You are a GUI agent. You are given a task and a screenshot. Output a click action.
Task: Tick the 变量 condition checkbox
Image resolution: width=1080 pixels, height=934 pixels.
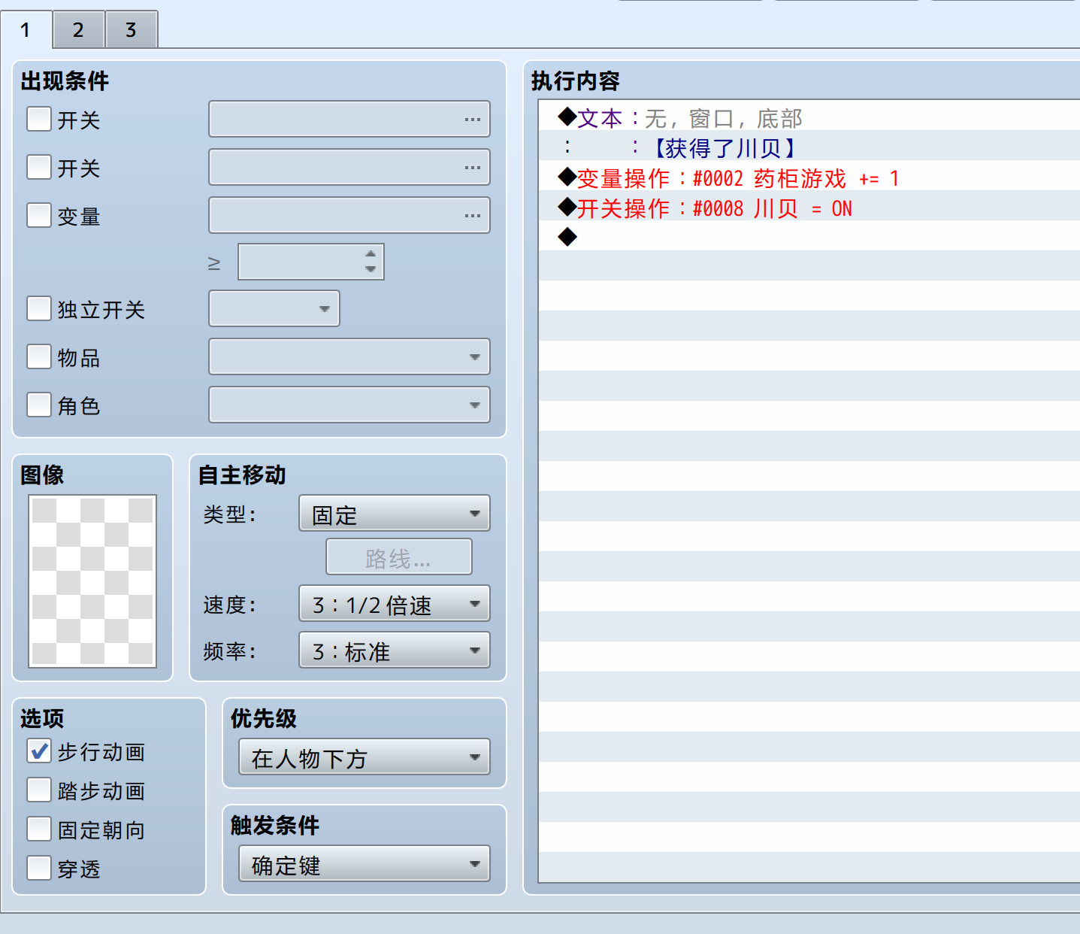point(39,215)
